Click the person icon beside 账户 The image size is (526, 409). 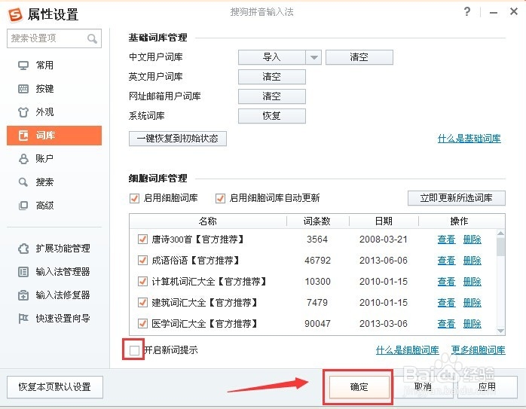point(23,159)
